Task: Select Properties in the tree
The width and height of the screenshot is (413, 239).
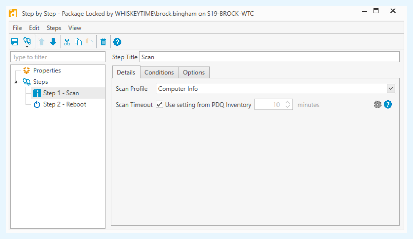Action: point(47,71)
